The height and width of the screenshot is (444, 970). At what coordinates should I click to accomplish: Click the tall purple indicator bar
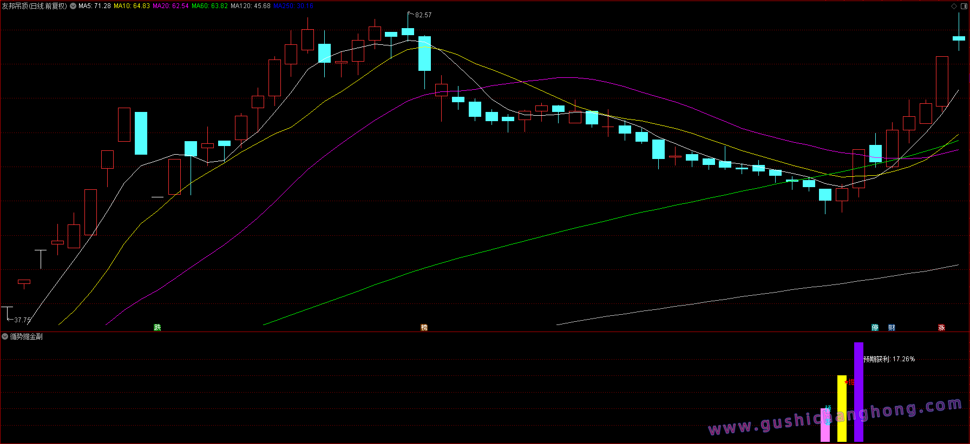tap(858, 392)
